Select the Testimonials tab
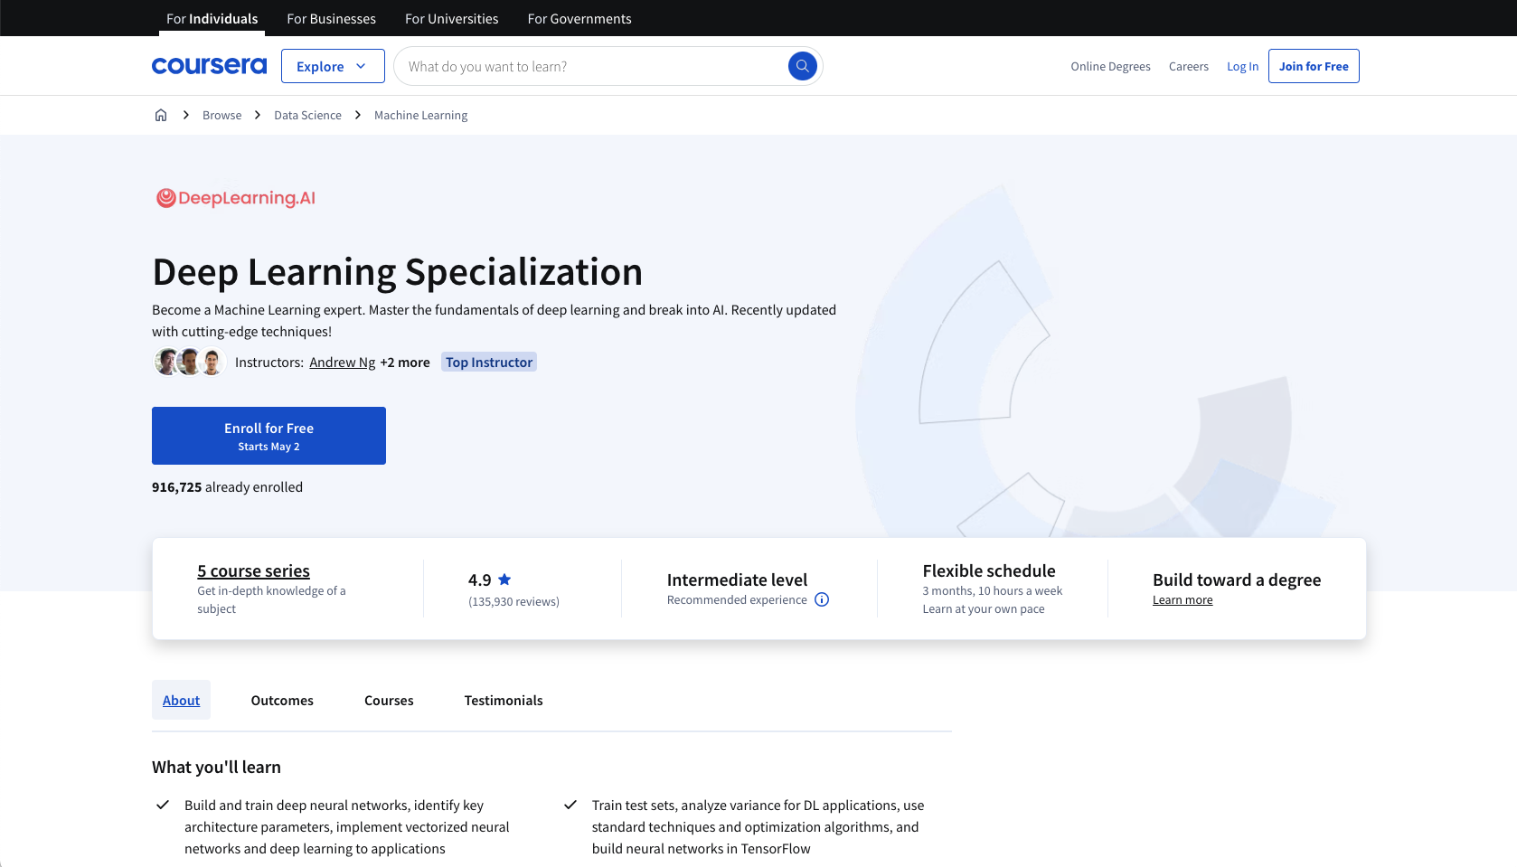Viewport: 1517px width, 867px height. pyautogui.click(x=504, y=700)
